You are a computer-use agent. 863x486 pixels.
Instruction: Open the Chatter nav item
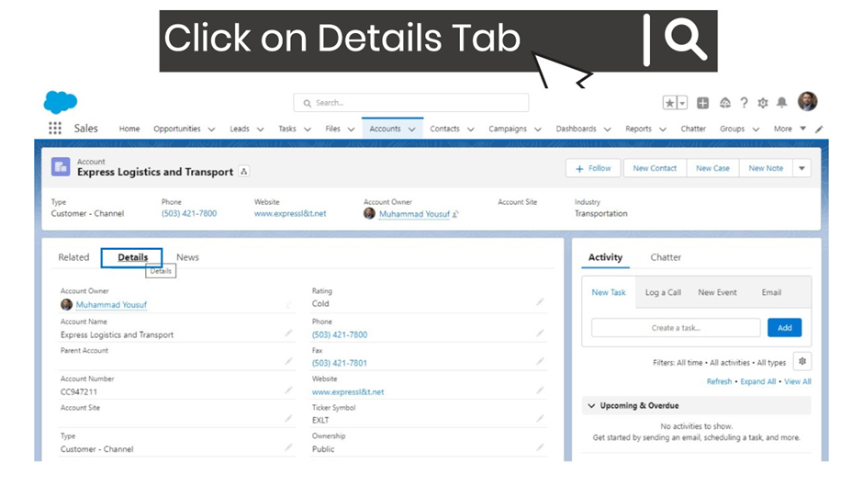tap(693, 129)
